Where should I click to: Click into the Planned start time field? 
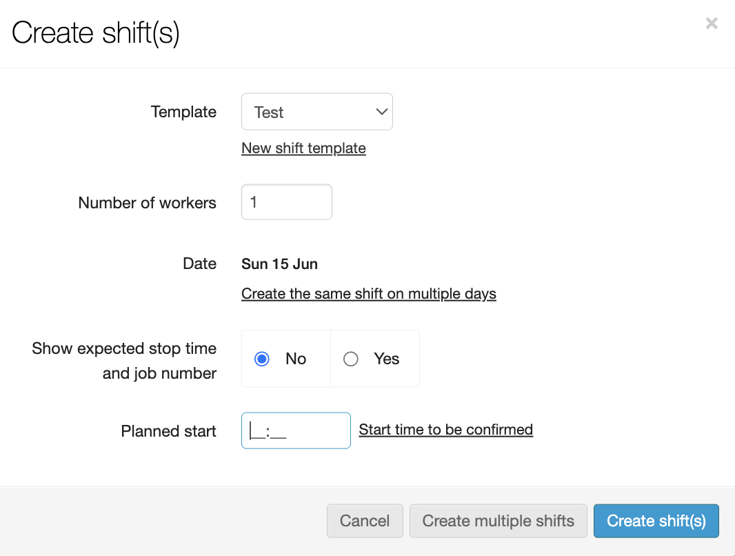[296, 431]
